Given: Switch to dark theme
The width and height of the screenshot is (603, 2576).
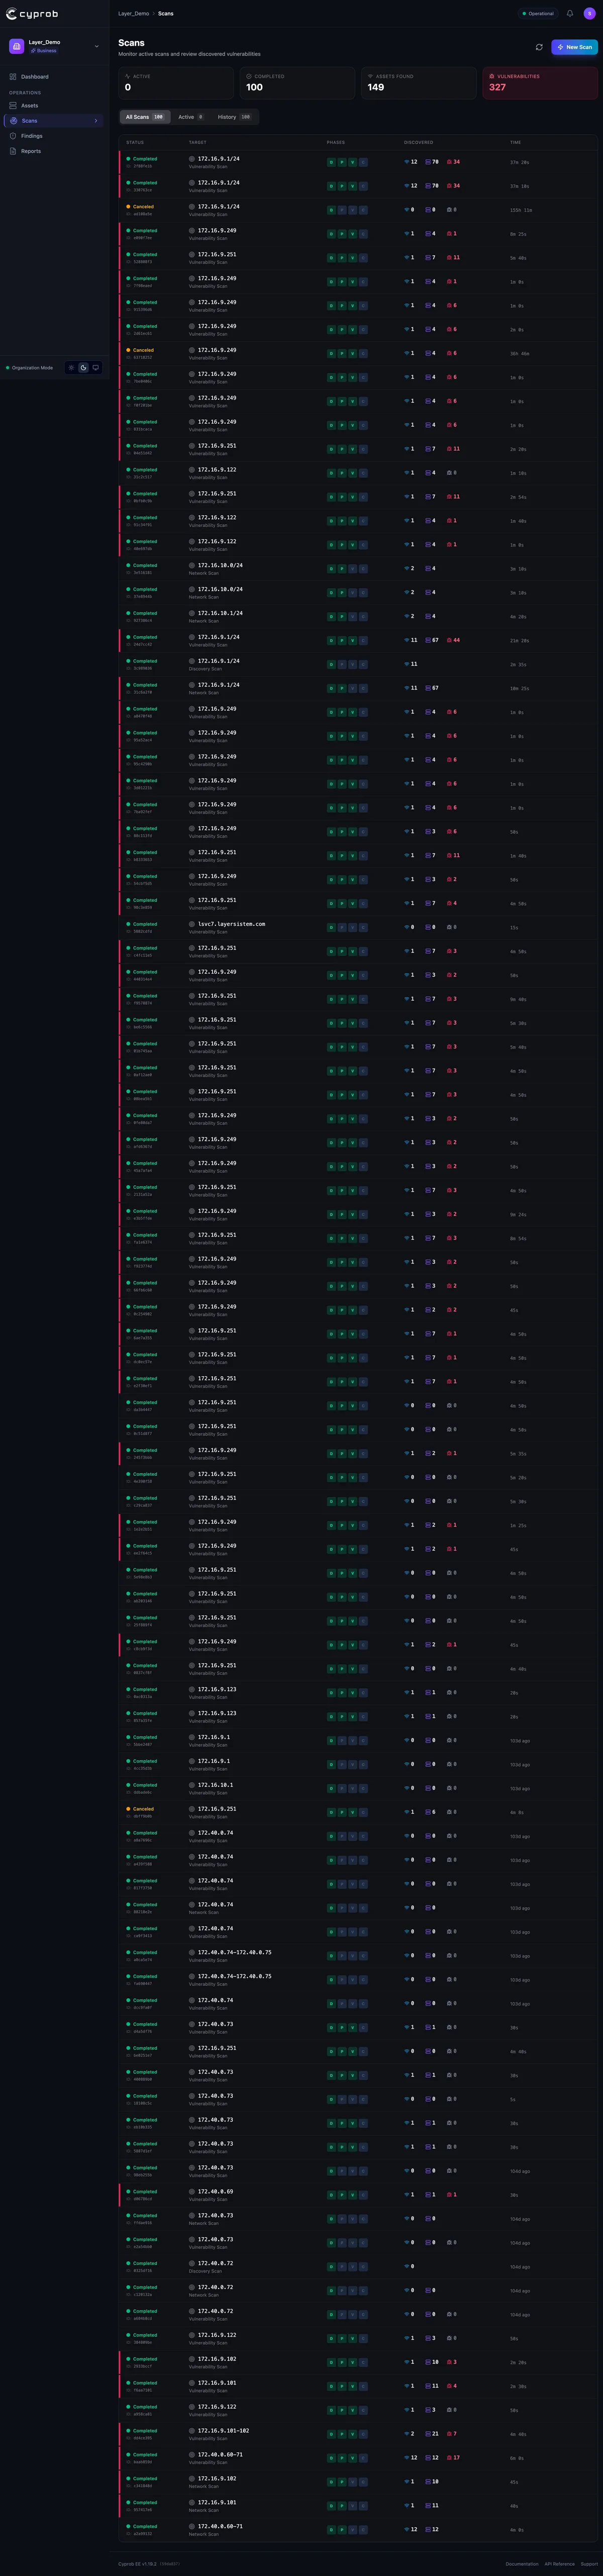Looking at the screenshot, I should click(84, 368).
